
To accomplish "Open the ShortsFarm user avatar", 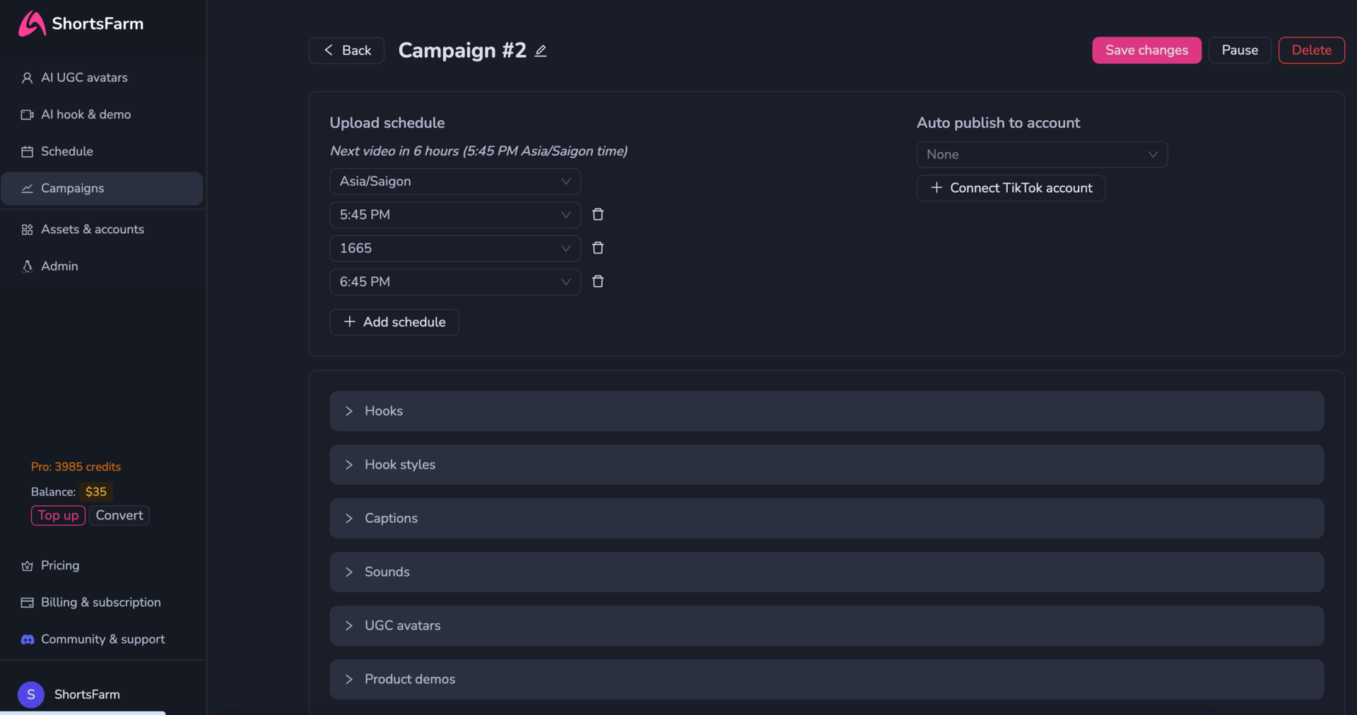I will click(x=31, y=695).
